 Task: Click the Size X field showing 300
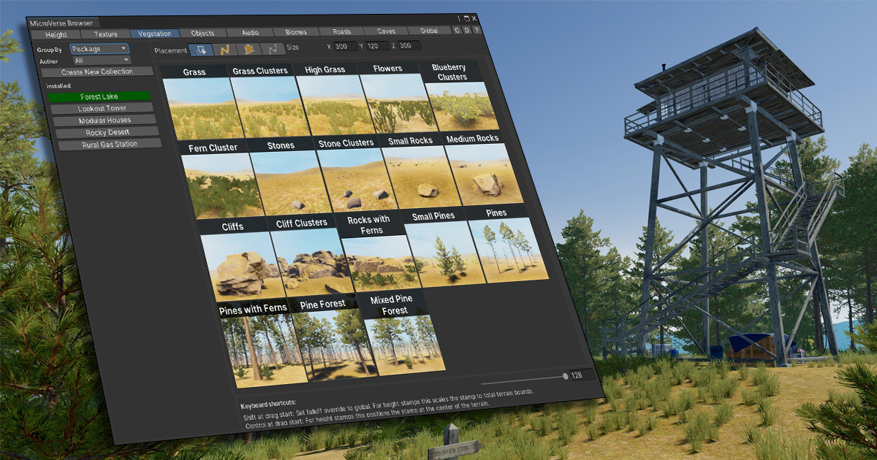344,47
